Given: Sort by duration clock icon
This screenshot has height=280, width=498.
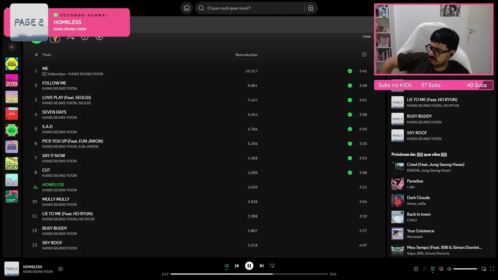Looking at the screenshot, I should [x=364, y=54].
